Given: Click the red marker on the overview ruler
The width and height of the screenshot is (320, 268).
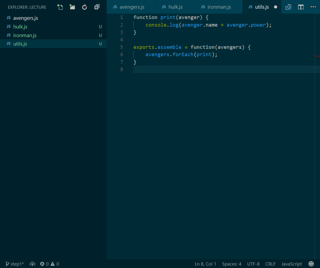Looking at the screenshot, I should (x=317, y=56).
